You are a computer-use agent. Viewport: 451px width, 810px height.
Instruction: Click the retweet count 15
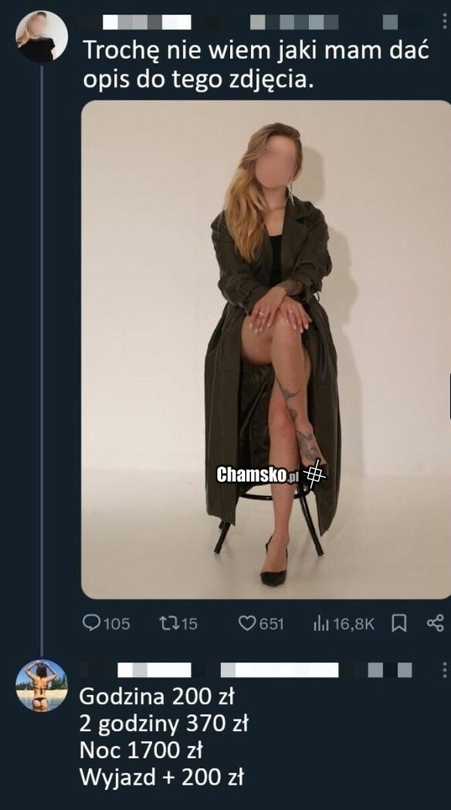(x=188, y=624)
